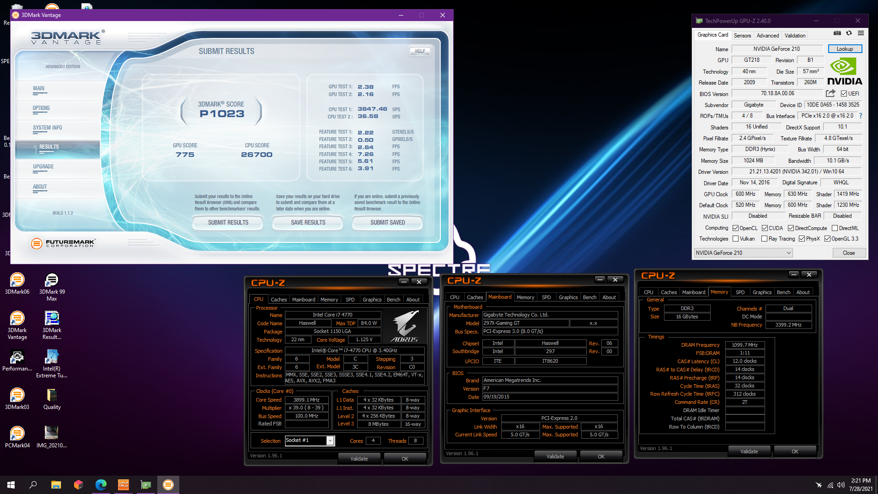Screen dimensions: 878x494
Task: Toggle DirectCompute checkbox
Action: (x=791, y=228)
